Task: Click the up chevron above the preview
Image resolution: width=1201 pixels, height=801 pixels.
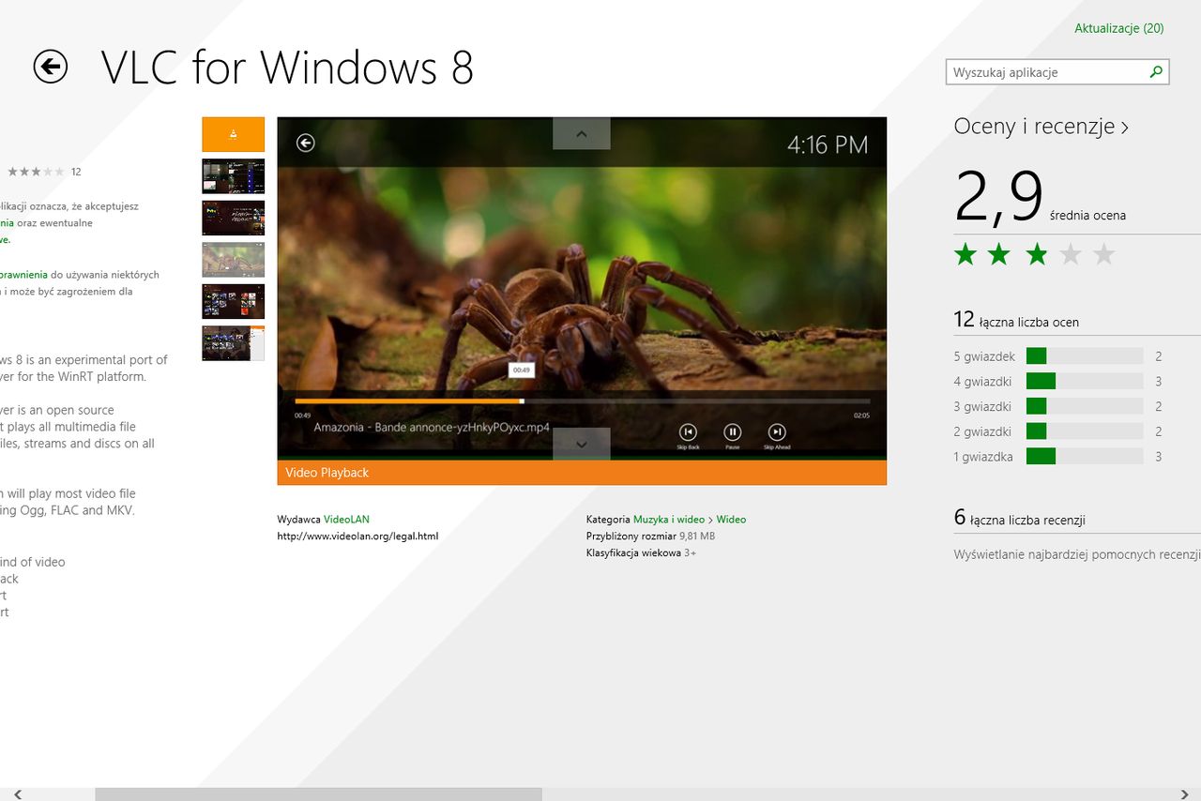Action: pos(581,133)
